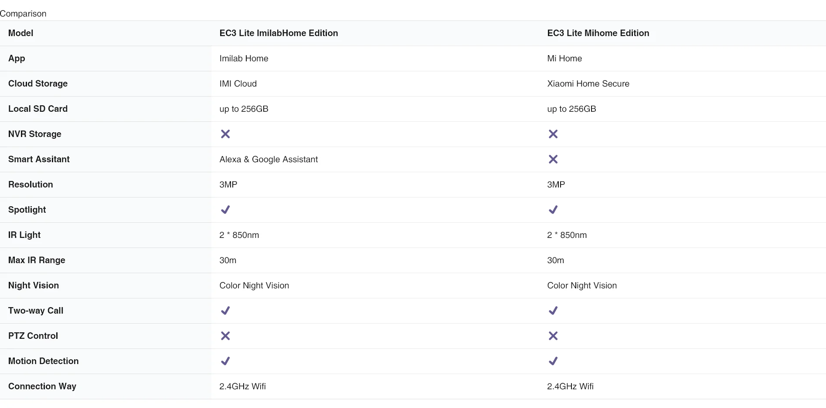Click the cross icon for NVR Storage under ImilabHome Edition
826x408 pixels.
coord(225,134)
